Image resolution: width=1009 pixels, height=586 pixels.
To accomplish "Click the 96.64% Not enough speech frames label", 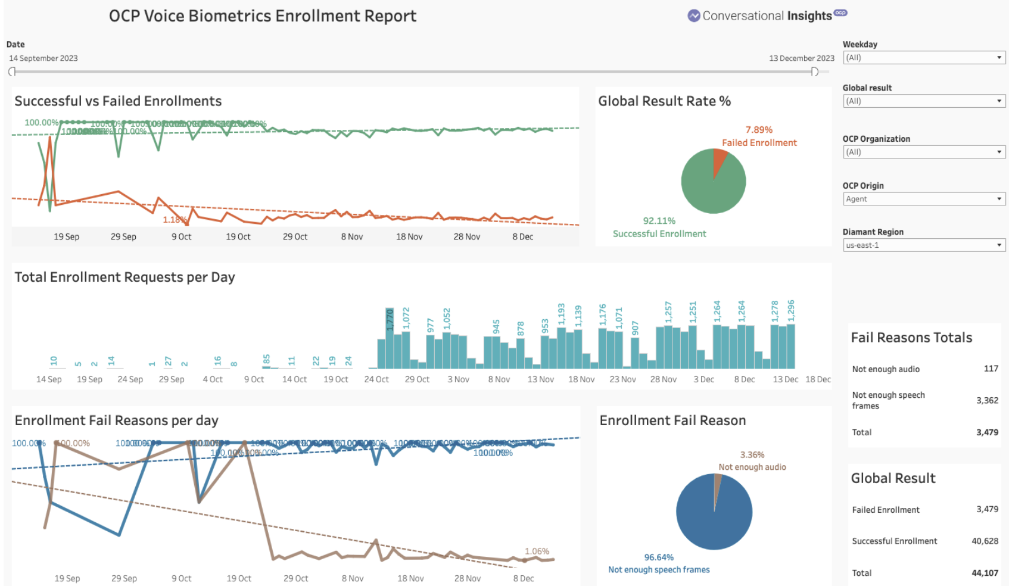I will click(659, 563).
